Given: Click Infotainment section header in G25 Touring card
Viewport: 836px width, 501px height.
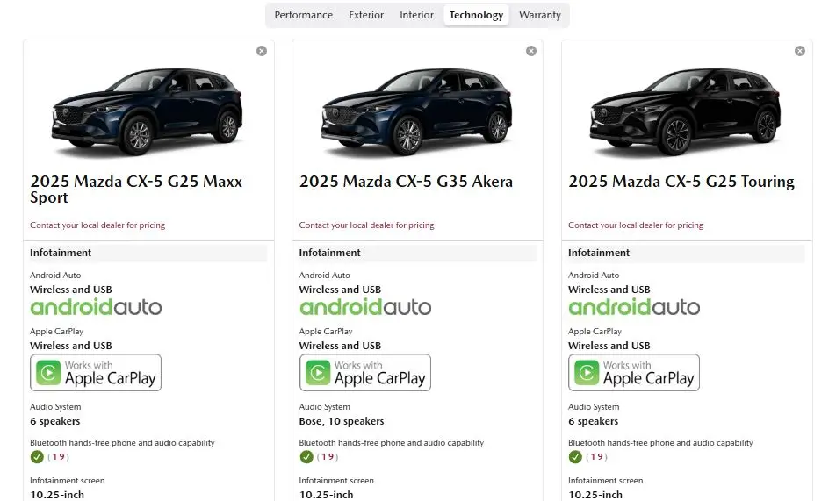Looking at the screenshot, I should point(687,253).
